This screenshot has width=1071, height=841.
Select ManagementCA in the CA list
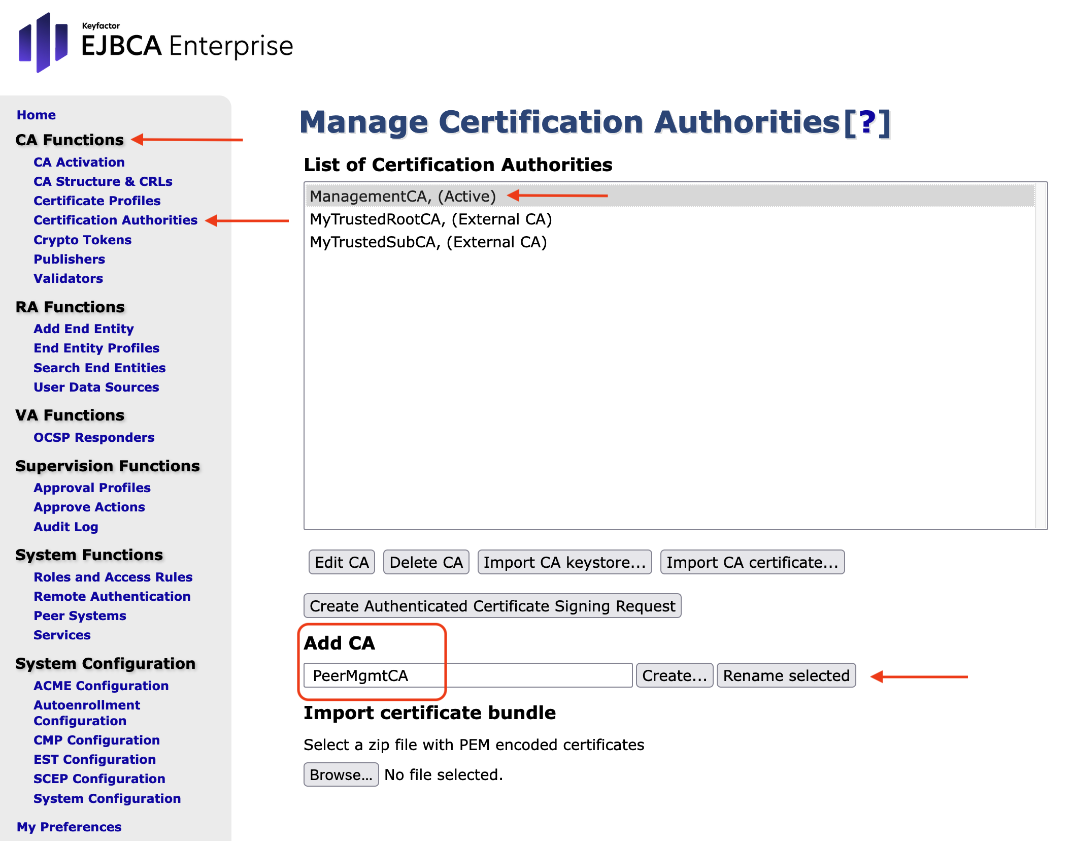coord(403,196)
